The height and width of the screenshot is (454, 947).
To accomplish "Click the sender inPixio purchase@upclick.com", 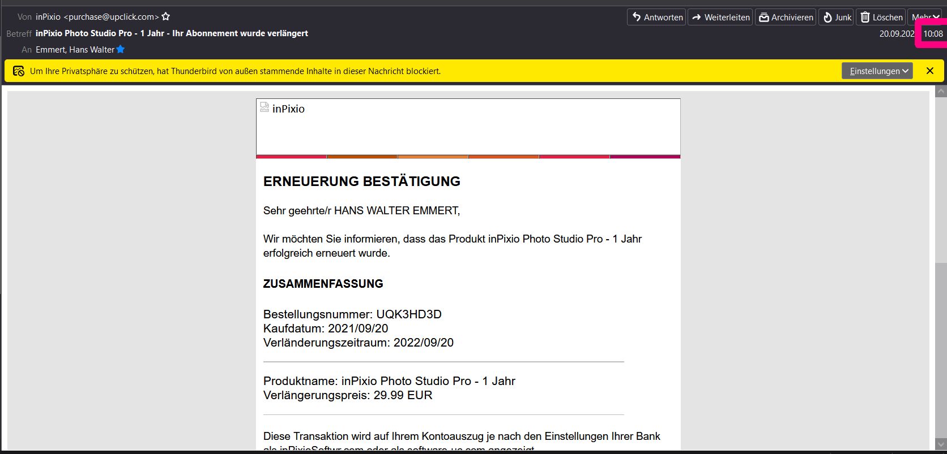I will 97,17.
